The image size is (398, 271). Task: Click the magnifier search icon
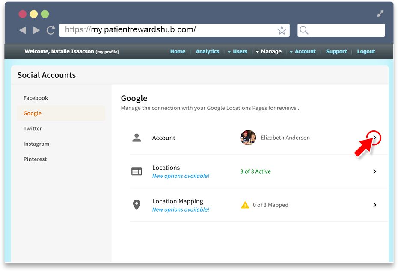tap(304, 30)
